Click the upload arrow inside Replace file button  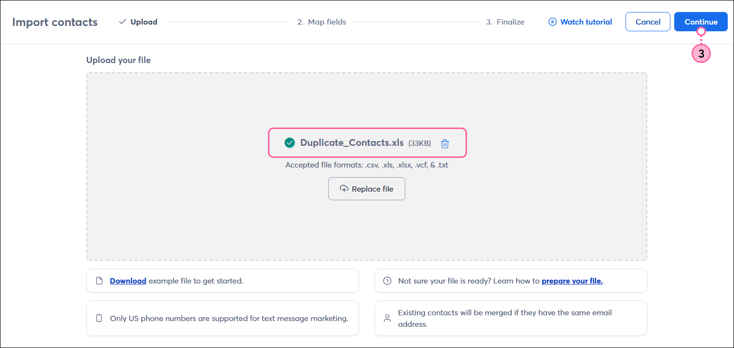point(344,189)
